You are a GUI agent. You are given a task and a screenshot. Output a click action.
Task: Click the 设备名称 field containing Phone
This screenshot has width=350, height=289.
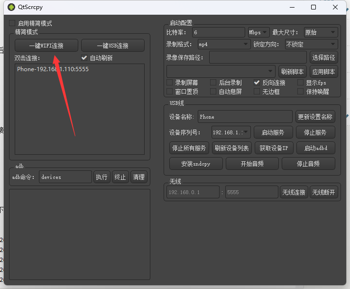pos(245,117)
